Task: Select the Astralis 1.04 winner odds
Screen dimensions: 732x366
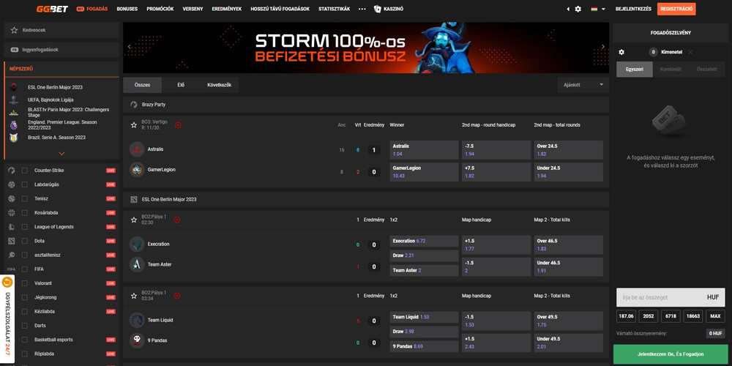Action: click(424, 150)
